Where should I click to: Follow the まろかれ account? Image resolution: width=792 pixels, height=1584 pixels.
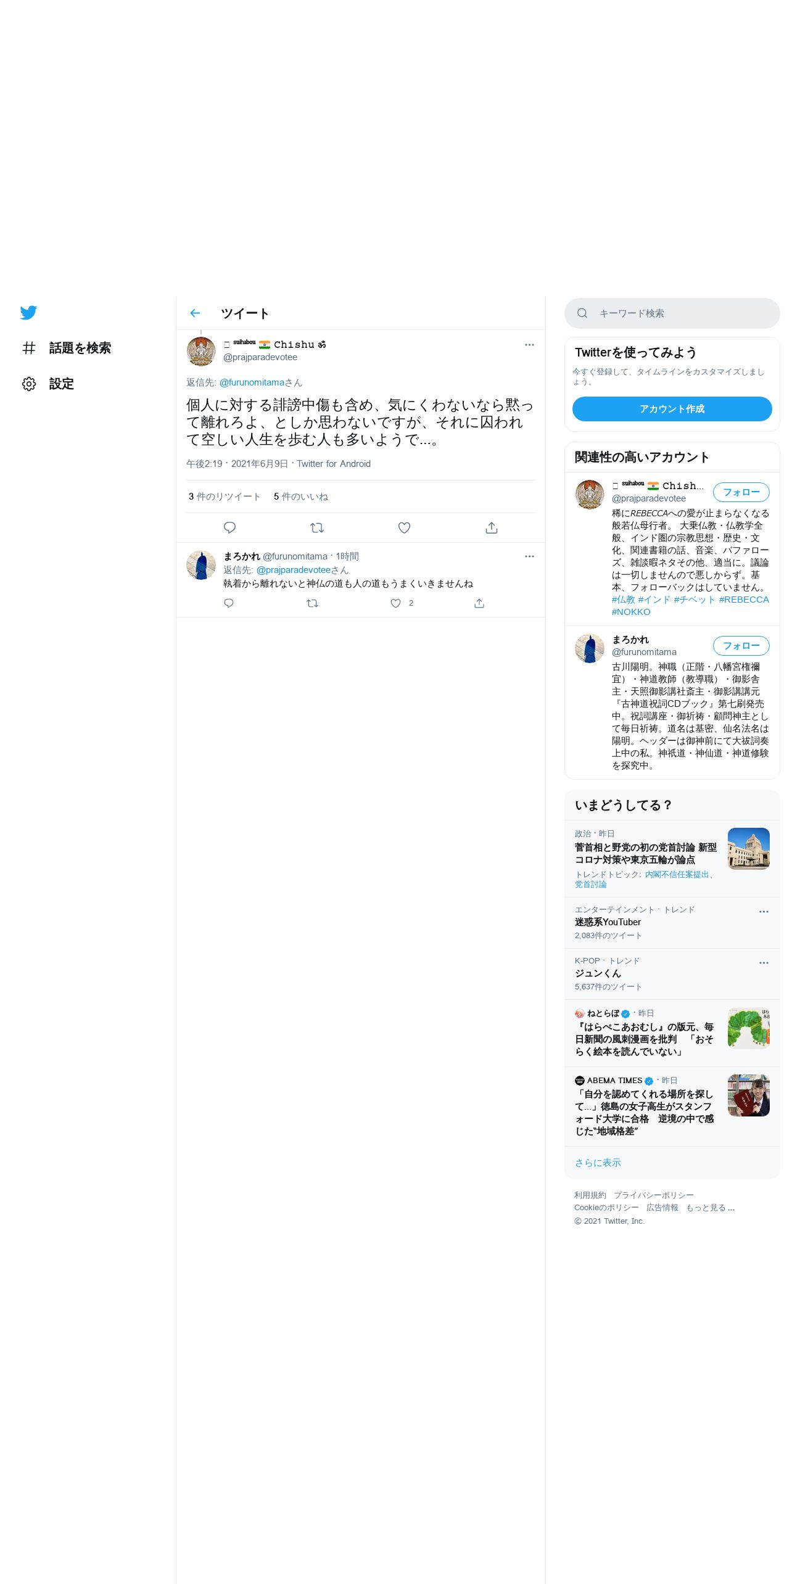click(x=741, y=646)
